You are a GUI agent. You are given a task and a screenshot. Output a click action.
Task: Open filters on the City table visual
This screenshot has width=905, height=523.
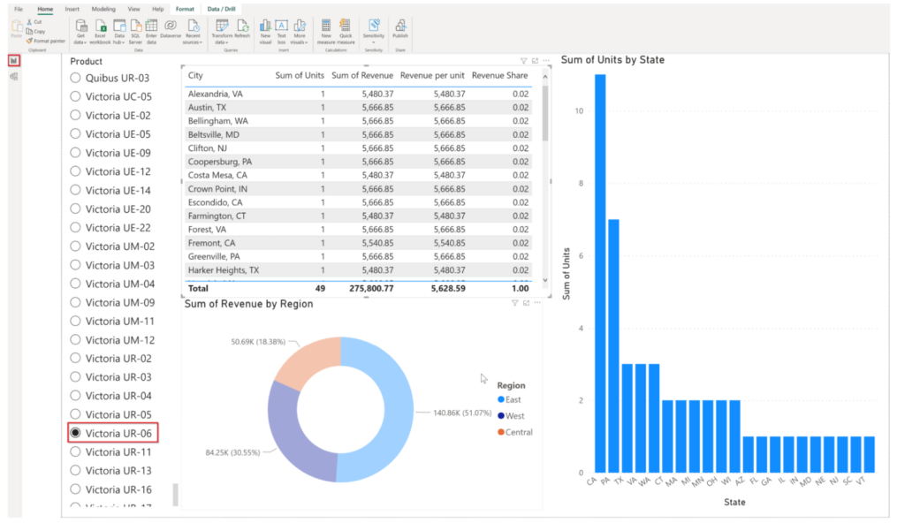[x=524, y=60]
